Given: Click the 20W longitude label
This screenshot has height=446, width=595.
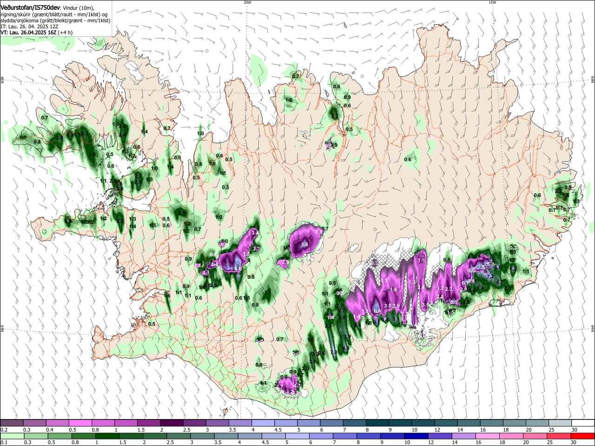Looking at the screenshot, I should 247,2.
